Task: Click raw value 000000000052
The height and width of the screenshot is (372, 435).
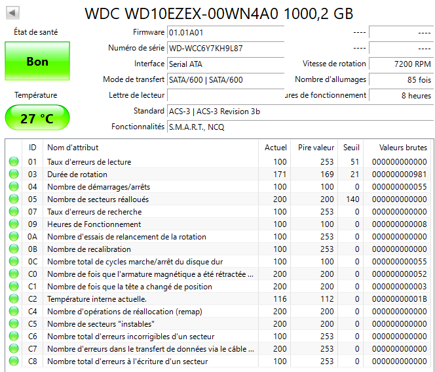Action: pyautogui.click(x=399, y=274)
